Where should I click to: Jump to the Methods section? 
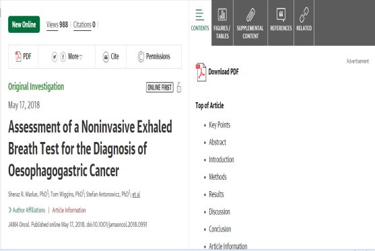[217, 177]
